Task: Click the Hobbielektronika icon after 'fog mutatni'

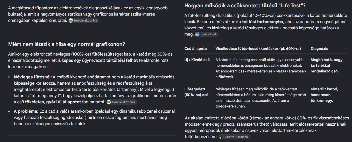Action: 109,102
